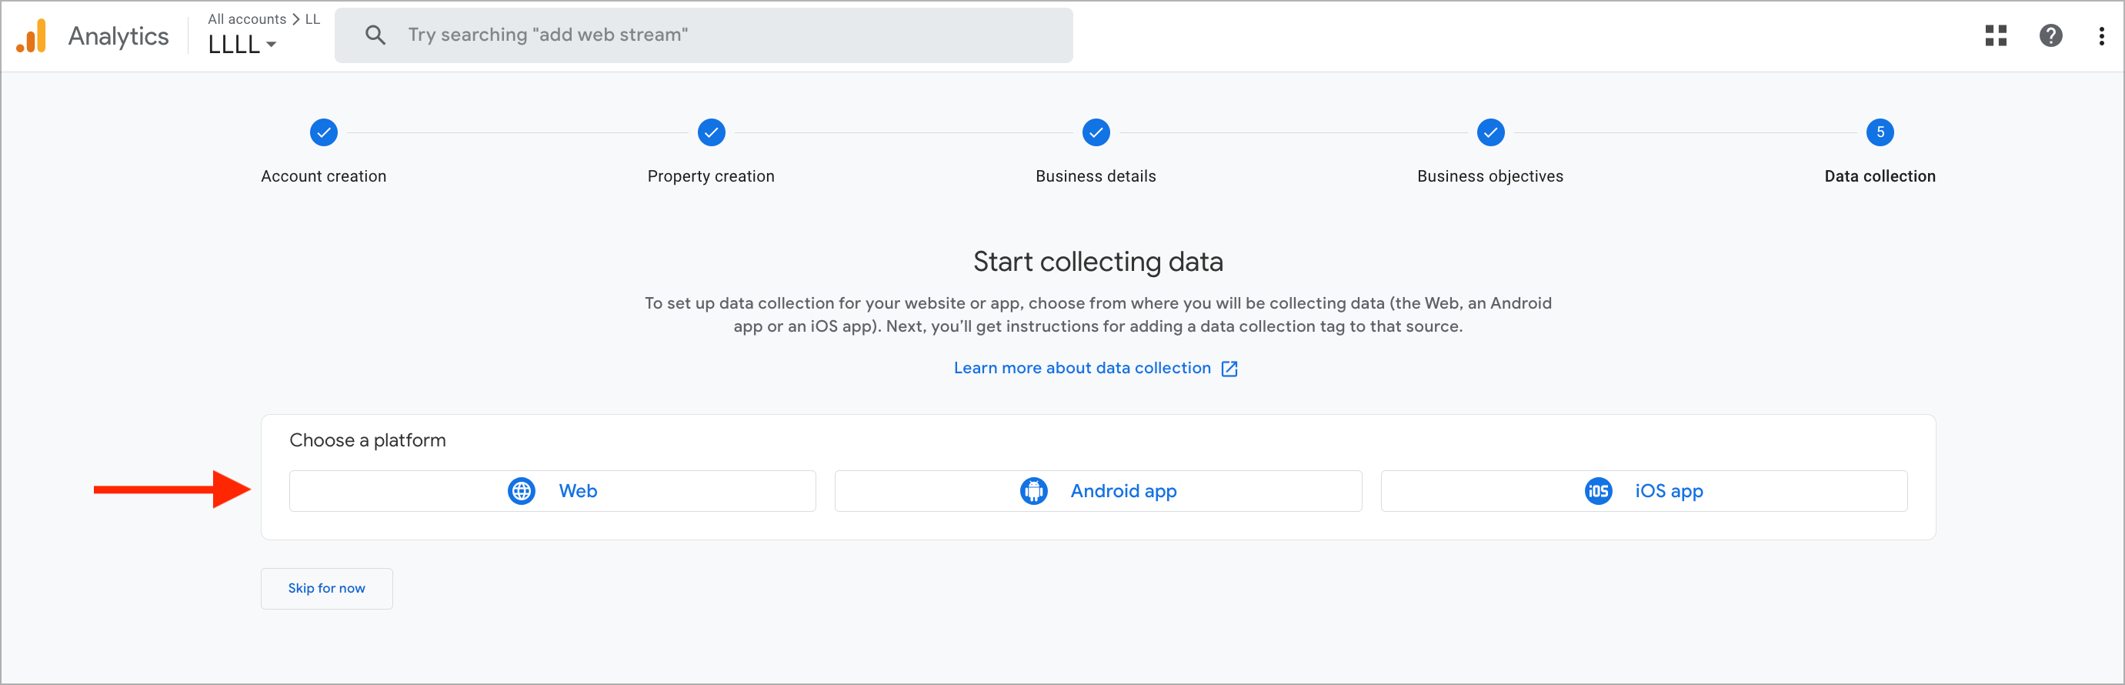Expand the LLLL property selector dropdown
Viewport: 2125px width, 685px height.
(x=242, y=45)
